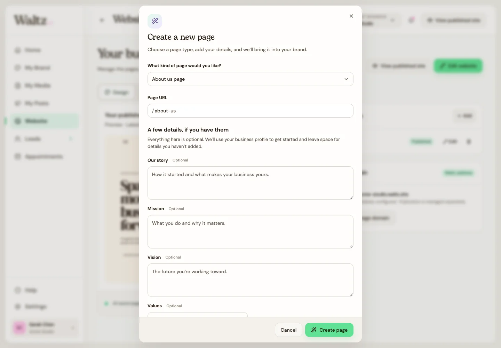
Task: Click the chevron arrow in the page type selector
Action: (x=346, y=79)
